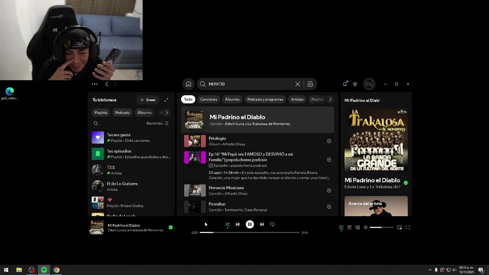
Task: Show more library filters with chevron
Action: coord(167,112)
